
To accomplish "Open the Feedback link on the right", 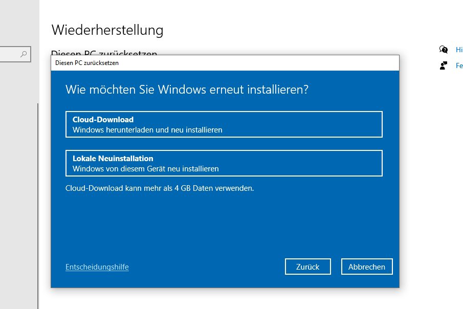I will click(x=459, y=65).
